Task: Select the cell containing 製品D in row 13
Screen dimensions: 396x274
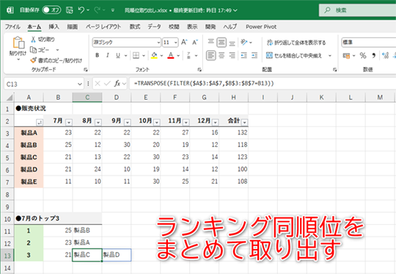Action: [117, 255]
